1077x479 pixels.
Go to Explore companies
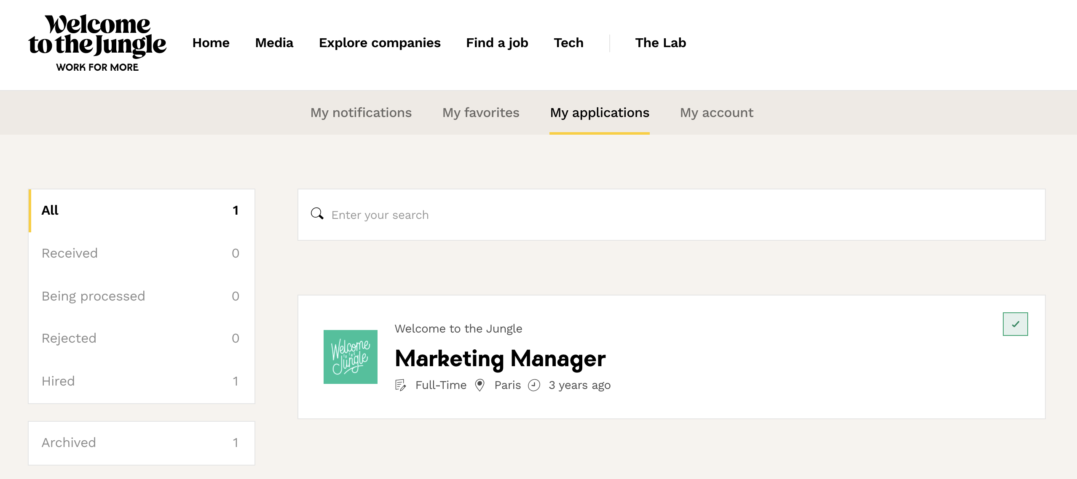coord(380,43)
